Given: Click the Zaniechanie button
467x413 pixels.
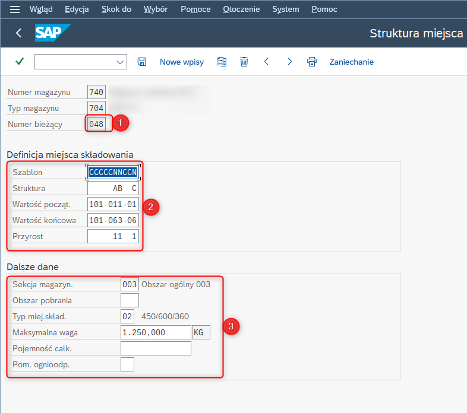Looking at the screenshot, I should [x=351, y=62].
